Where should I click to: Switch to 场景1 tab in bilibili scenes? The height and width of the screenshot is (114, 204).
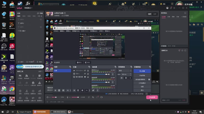tap(19, 16)
